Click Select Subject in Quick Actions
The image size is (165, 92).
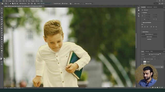pos(149,37)
